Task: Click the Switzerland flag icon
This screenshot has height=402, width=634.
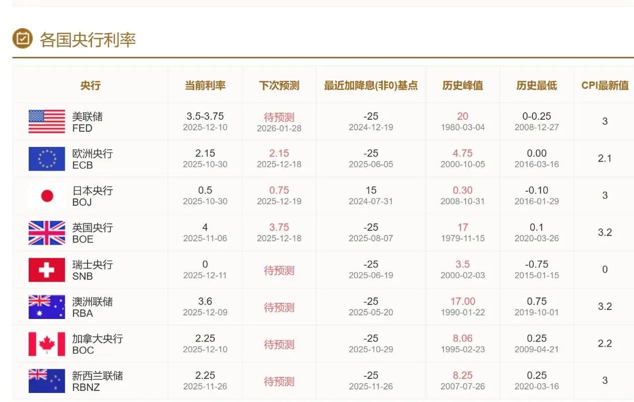Action: tap(47, 270)
